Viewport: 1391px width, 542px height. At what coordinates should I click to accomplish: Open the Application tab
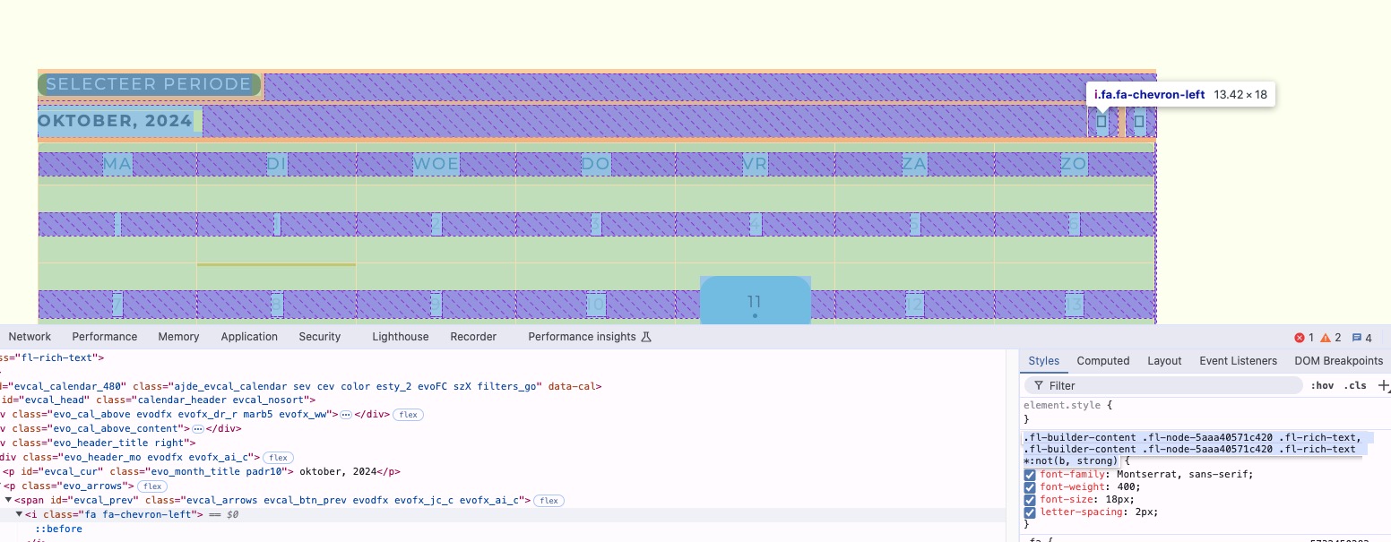(249, 337)
